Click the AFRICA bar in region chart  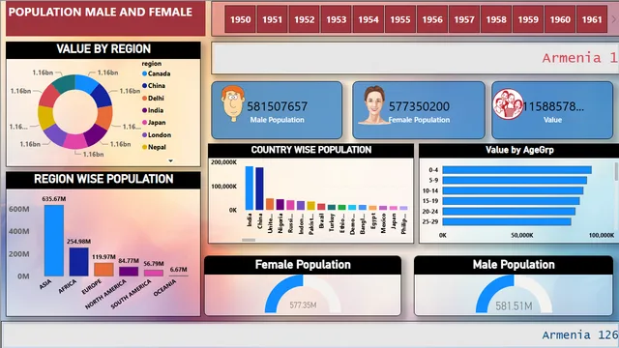coord(79,262)
